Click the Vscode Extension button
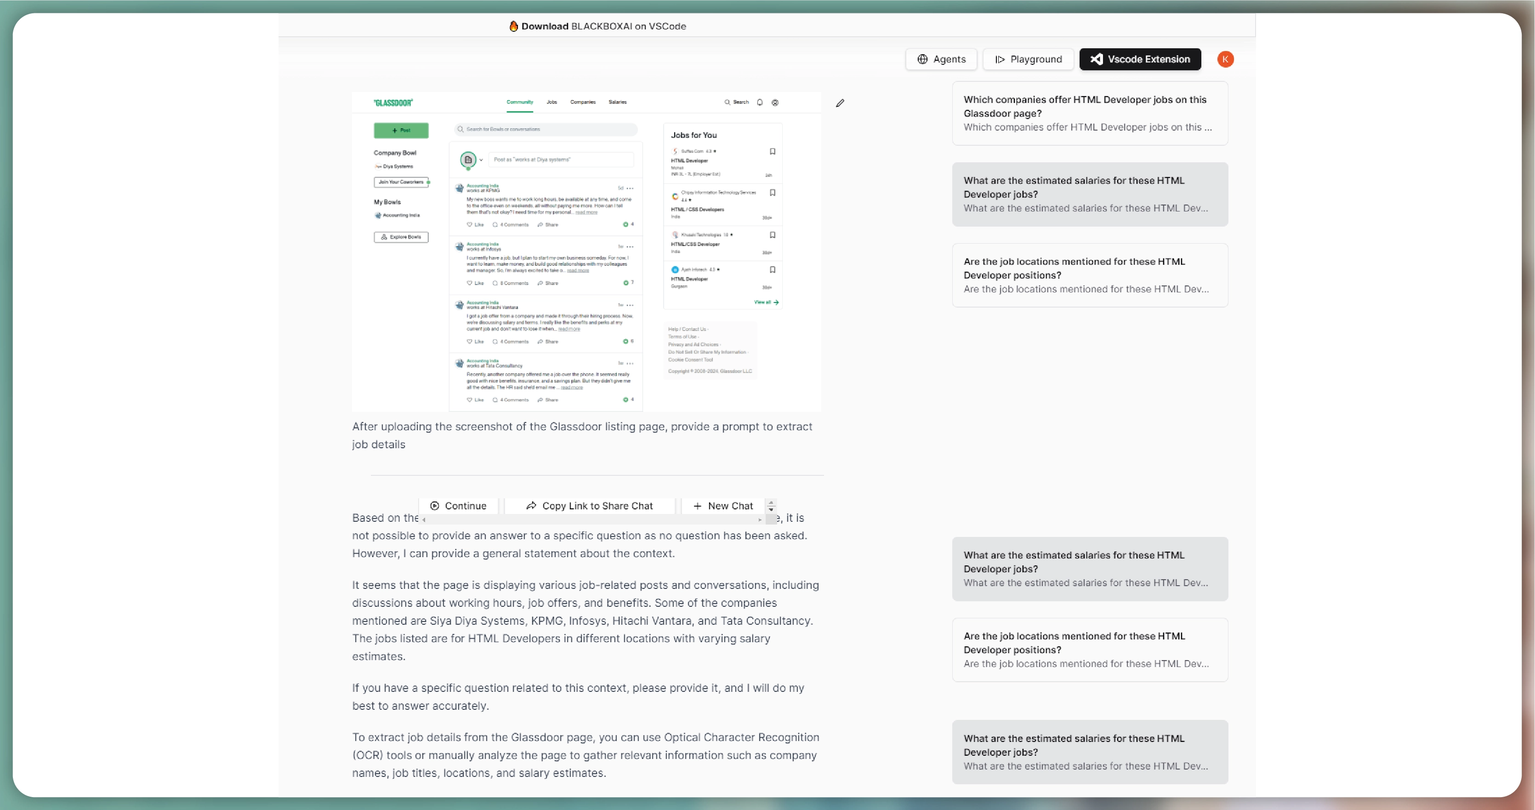This screenshot has width=1535, height=810. 1139,59
